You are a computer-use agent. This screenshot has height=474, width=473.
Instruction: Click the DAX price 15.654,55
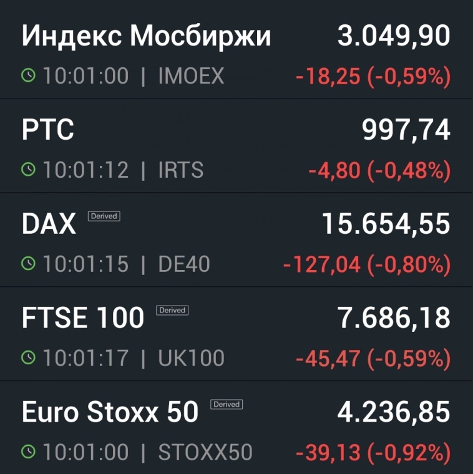click(386, 225)
